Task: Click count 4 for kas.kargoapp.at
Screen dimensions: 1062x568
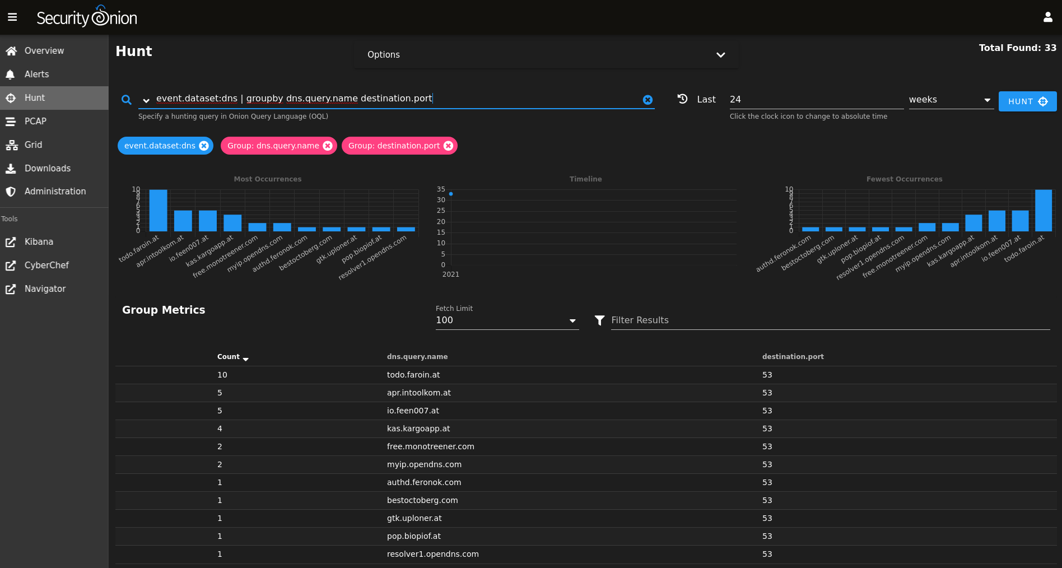Action: (x=220, y=429)
